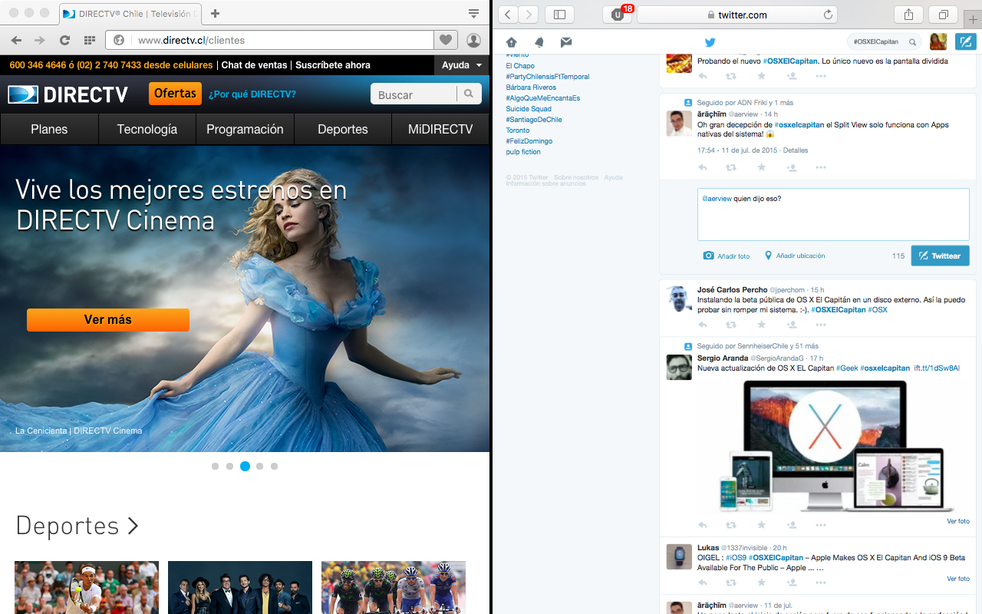Click Safari forward button

click(529, 15)
